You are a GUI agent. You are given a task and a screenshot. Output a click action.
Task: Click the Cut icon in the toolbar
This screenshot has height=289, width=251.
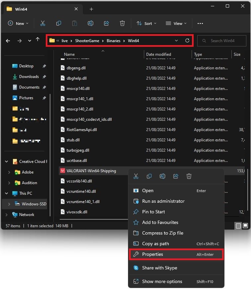[42, 23]
